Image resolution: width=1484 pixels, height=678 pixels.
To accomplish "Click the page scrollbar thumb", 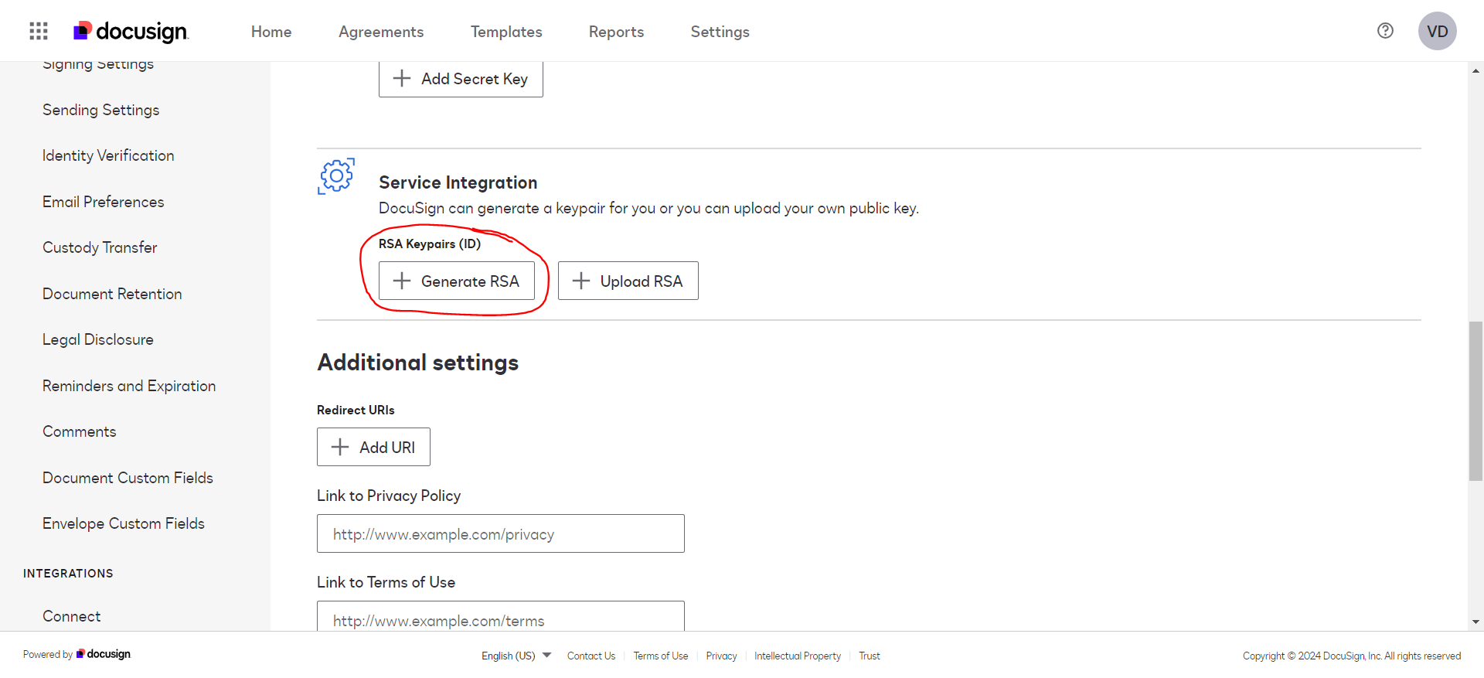I will [1476, 401].
